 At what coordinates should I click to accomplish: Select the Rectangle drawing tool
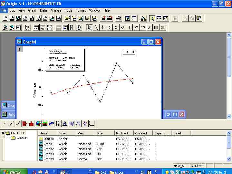[156, 27]
